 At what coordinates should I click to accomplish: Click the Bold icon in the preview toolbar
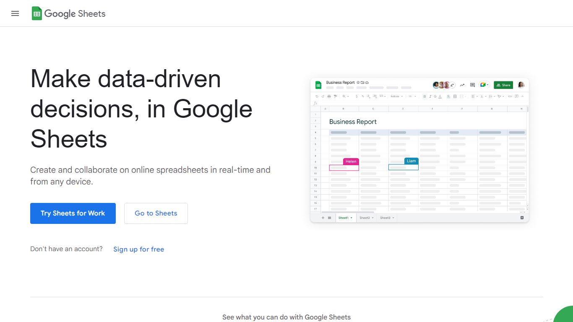pos(425,96)
